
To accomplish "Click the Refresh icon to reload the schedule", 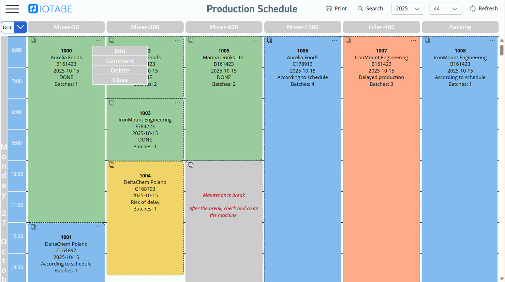I will 473,9.
